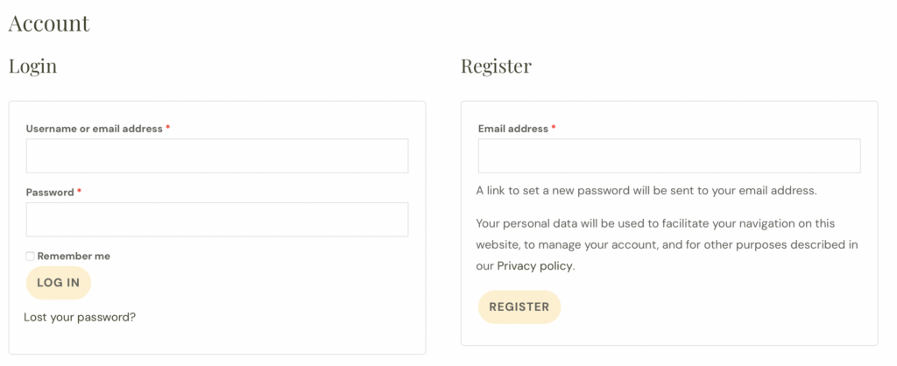The height and width of the screenshot is (366, 897).
Task: Click the Account page heading
Action: coord(49,23)
